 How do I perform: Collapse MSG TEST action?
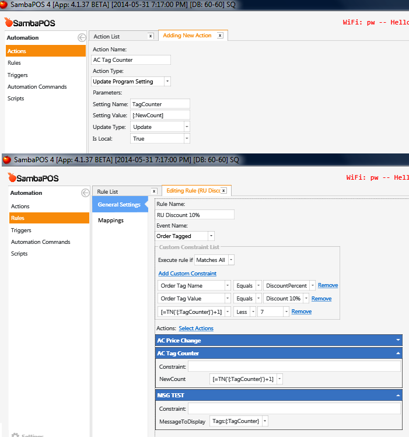398,395
